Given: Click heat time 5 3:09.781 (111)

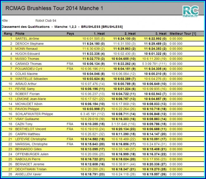Looking at the screenshot, I should 154,64.
